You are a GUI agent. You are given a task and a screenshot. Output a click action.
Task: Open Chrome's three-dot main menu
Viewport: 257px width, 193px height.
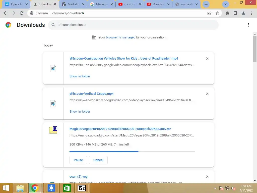[x=251, y=13]
